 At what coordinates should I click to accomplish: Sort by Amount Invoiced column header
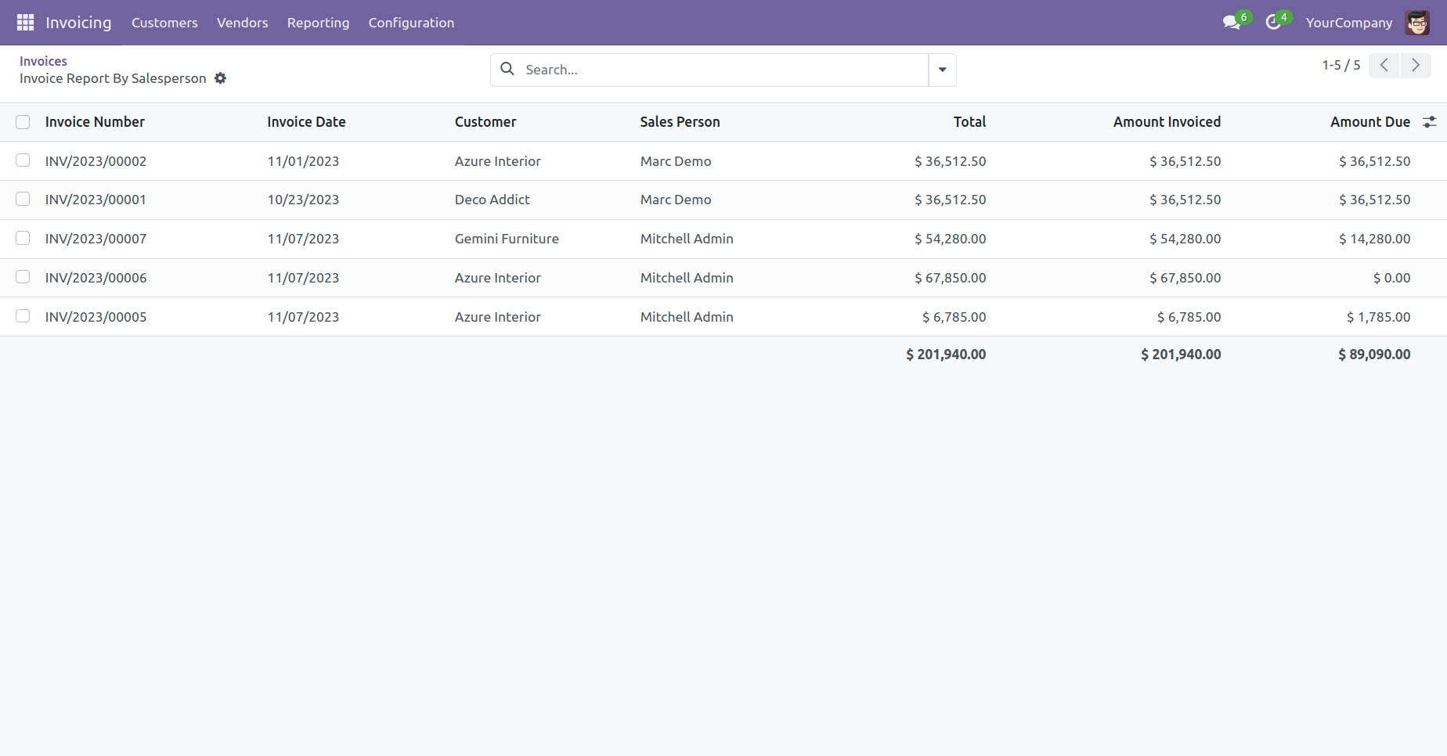click(x=1167, y=122)
